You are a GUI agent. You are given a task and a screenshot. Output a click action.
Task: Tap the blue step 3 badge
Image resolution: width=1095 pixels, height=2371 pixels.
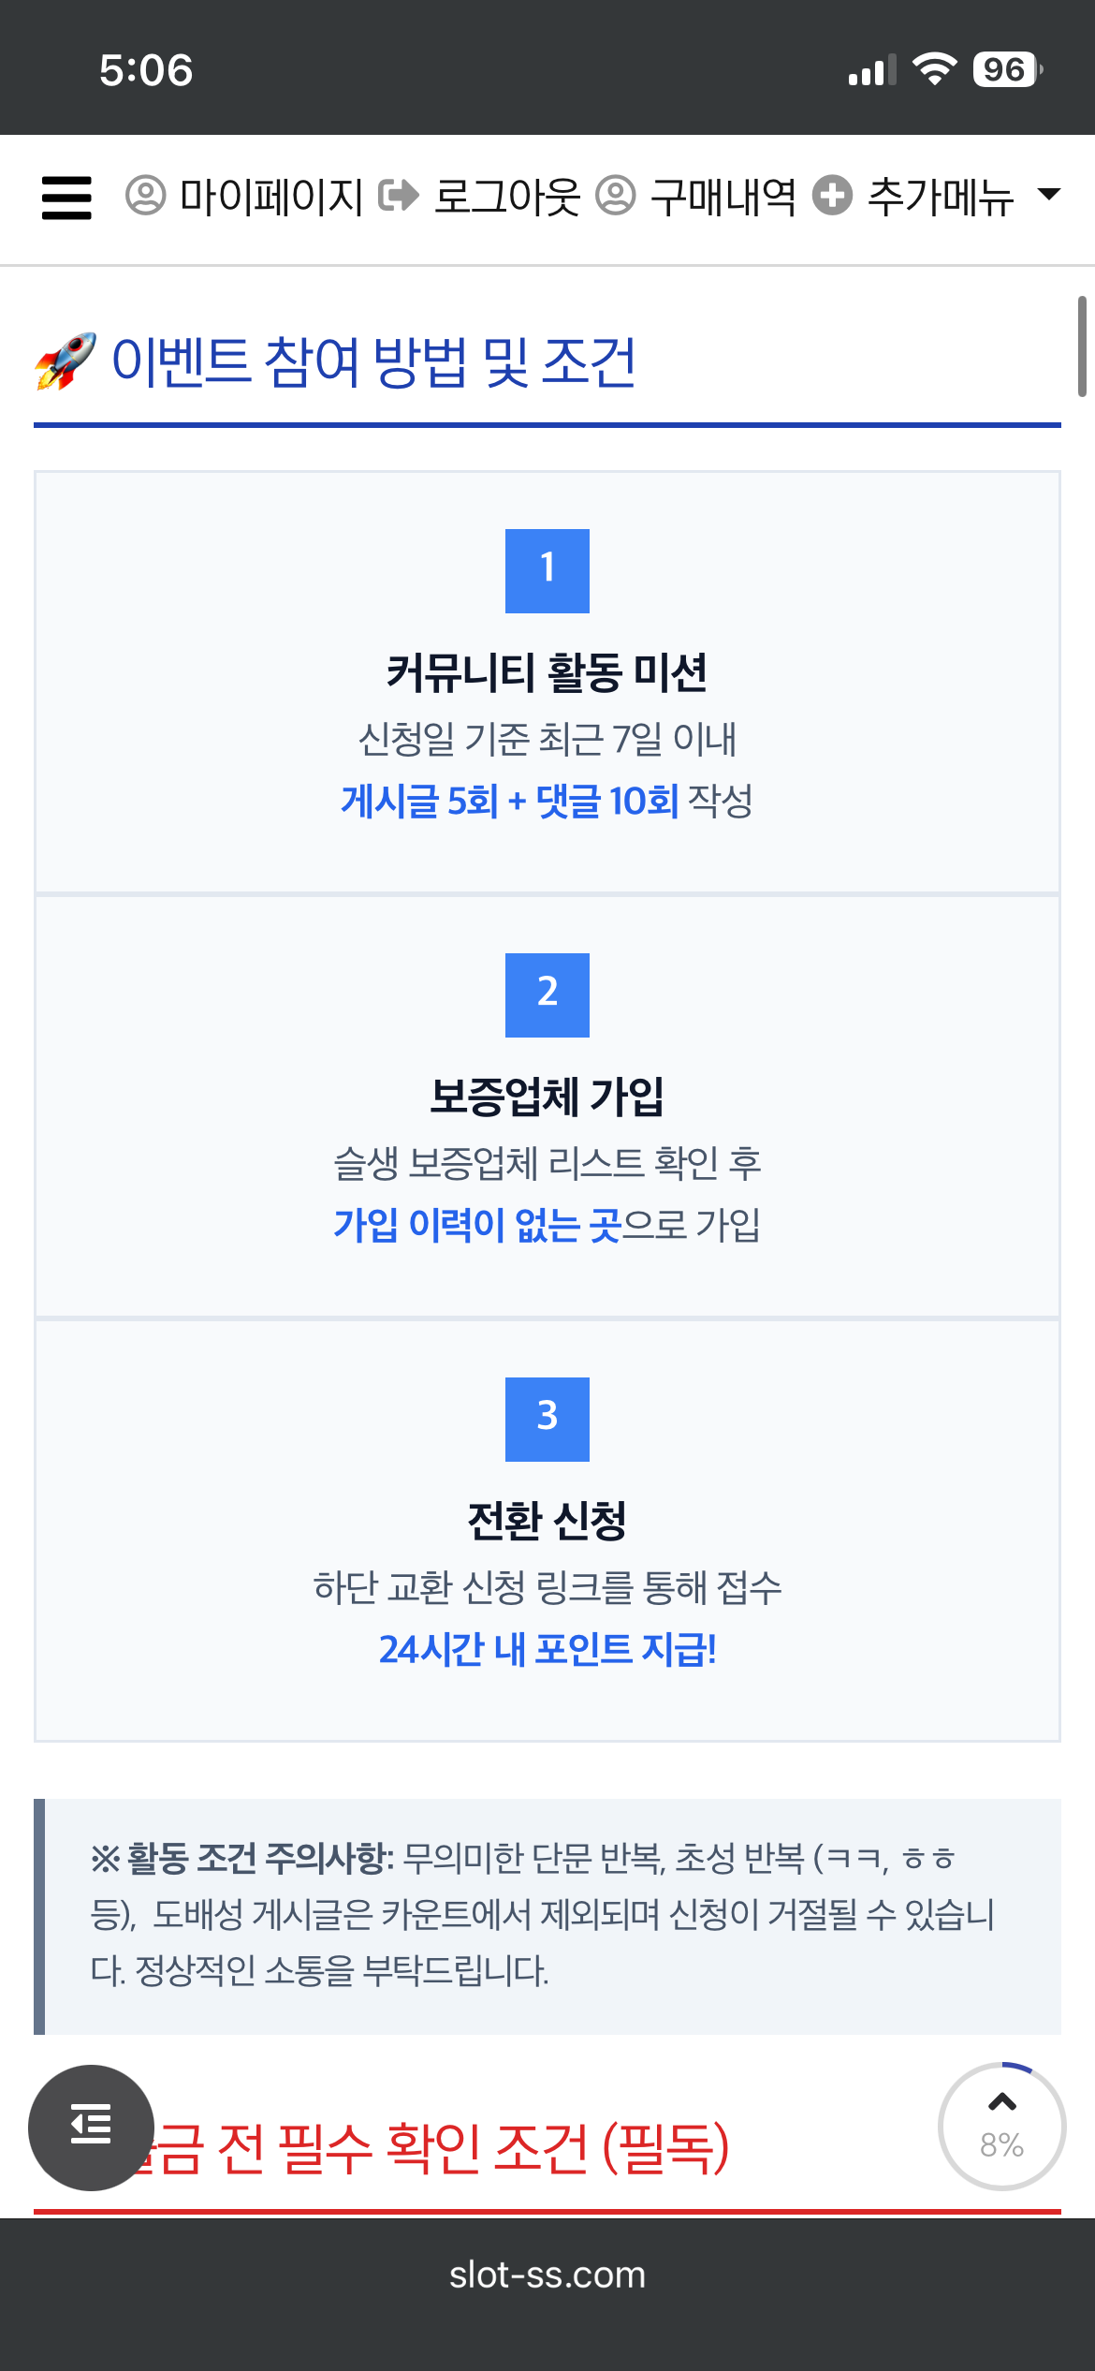point(547,1419)
